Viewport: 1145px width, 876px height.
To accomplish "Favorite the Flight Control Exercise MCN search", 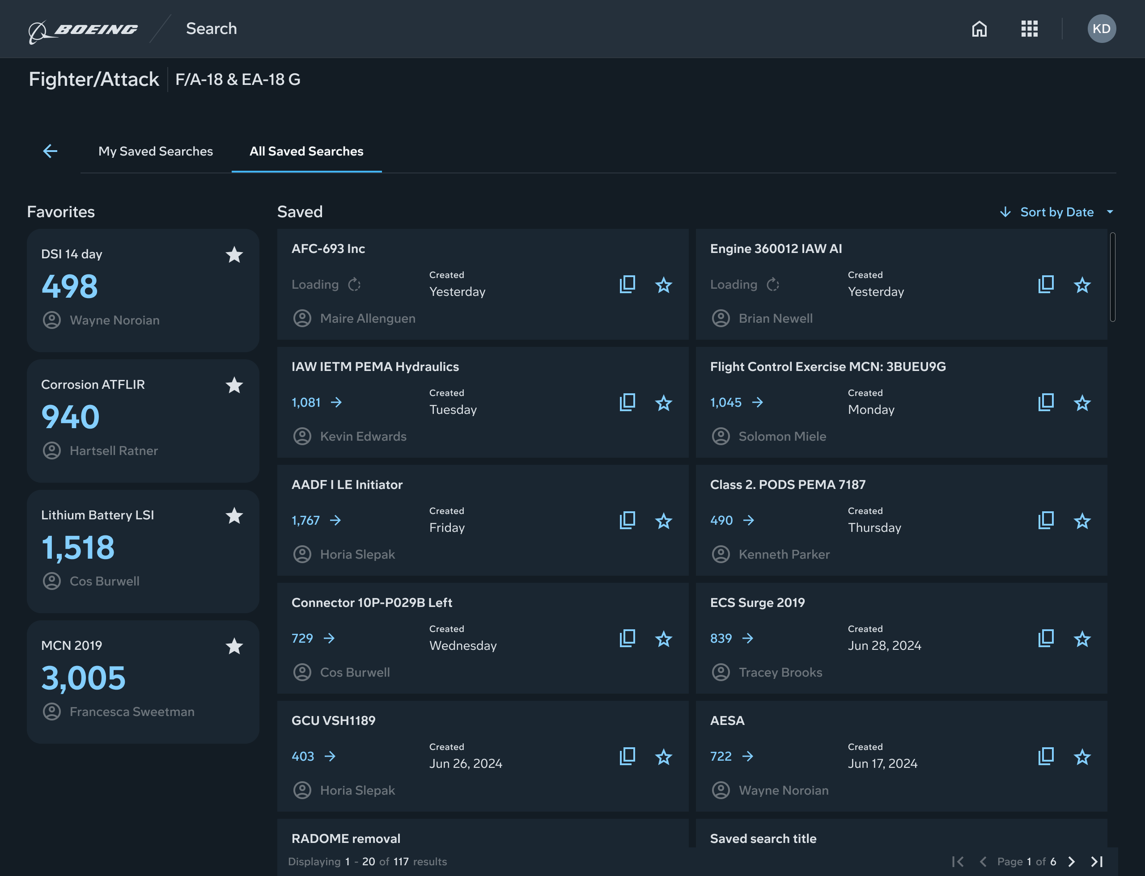I will (x=1082, y=403).
